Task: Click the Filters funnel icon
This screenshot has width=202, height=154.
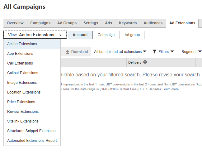Action: (154, 51)
